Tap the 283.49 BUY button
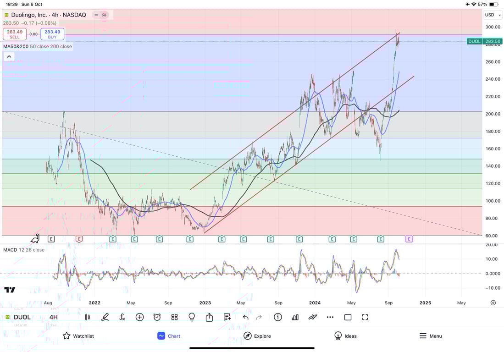504x352 pixels. (52, 34)
